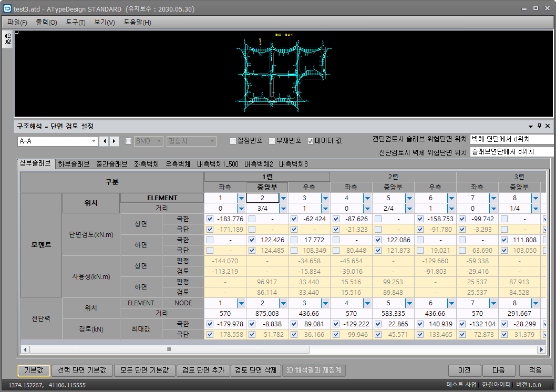Image resolution: width=556 pixels, height=392 pixels.
Task: Uncheck the -183.776 극한 상면 checkbox
Action: pos(210,219)
